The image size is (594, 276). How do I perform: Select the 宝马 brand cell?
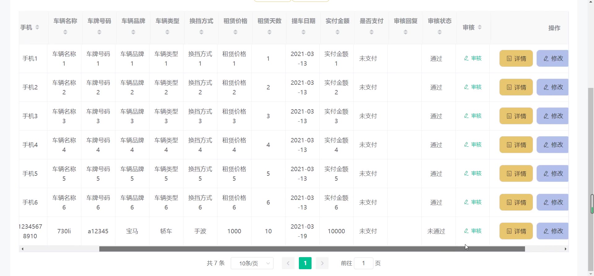(132, 231)
